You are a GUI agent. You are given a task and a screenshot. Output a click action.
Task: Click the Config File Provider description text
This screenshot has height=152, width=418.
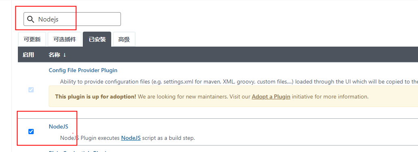(x=239, y=81)
